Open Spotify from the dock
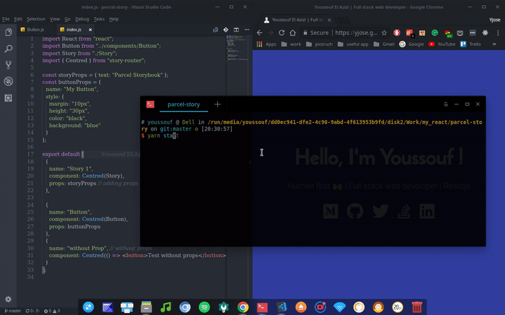The height and width of the screenshot is (315, 505). [204, 307]
